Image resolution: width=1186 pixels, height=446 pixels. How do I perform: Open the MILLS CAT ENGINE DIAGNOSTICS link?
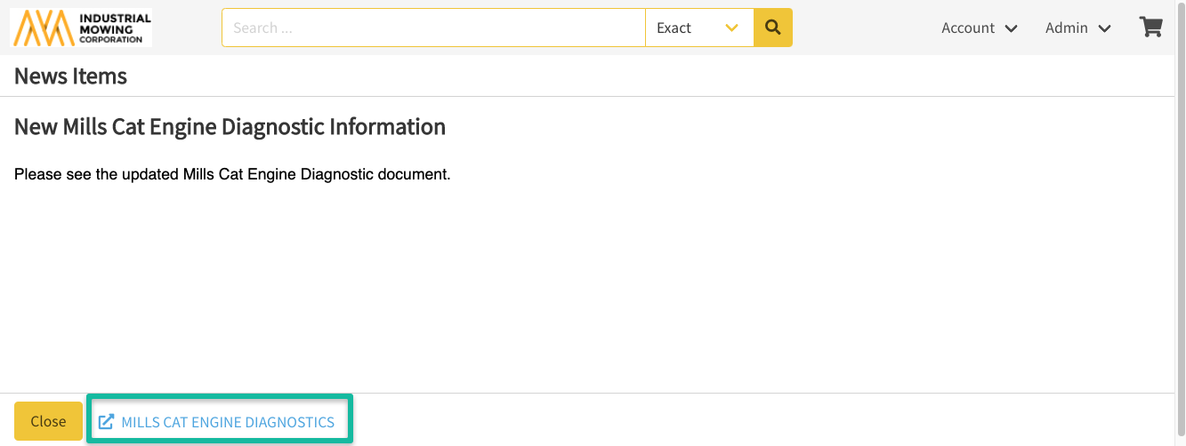228,422
